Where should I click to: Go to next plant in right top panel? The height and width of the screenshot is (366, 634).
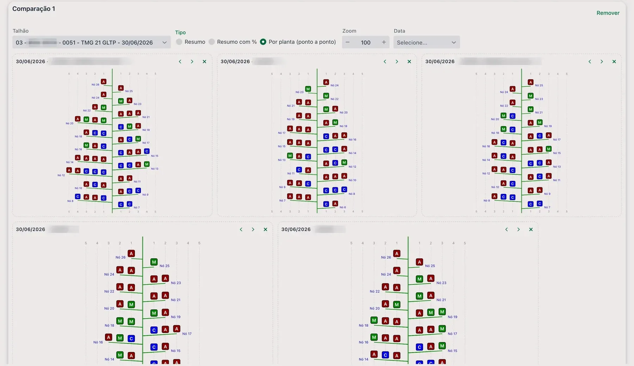point(602,62)
